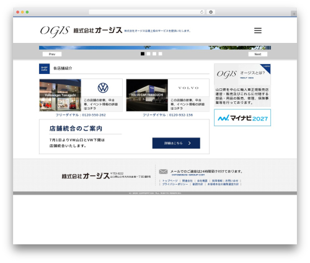Open the Volvo Car Yamaguchi store photo
This screenshot has height=263, width=310.
(147, 95)
